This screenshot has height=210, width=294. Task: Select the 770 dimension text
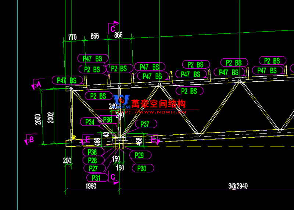[72, 37]
